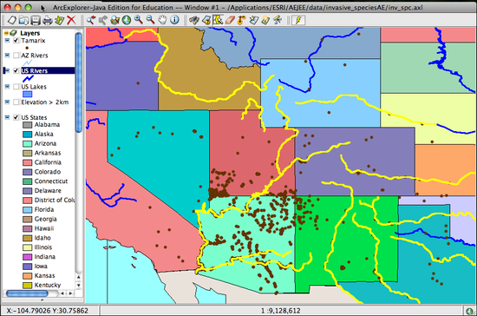The width and height of the screenshot is (477, 316).
Task: Click the layers panel vertical scrollbar thumb
Action: [79, 82]
